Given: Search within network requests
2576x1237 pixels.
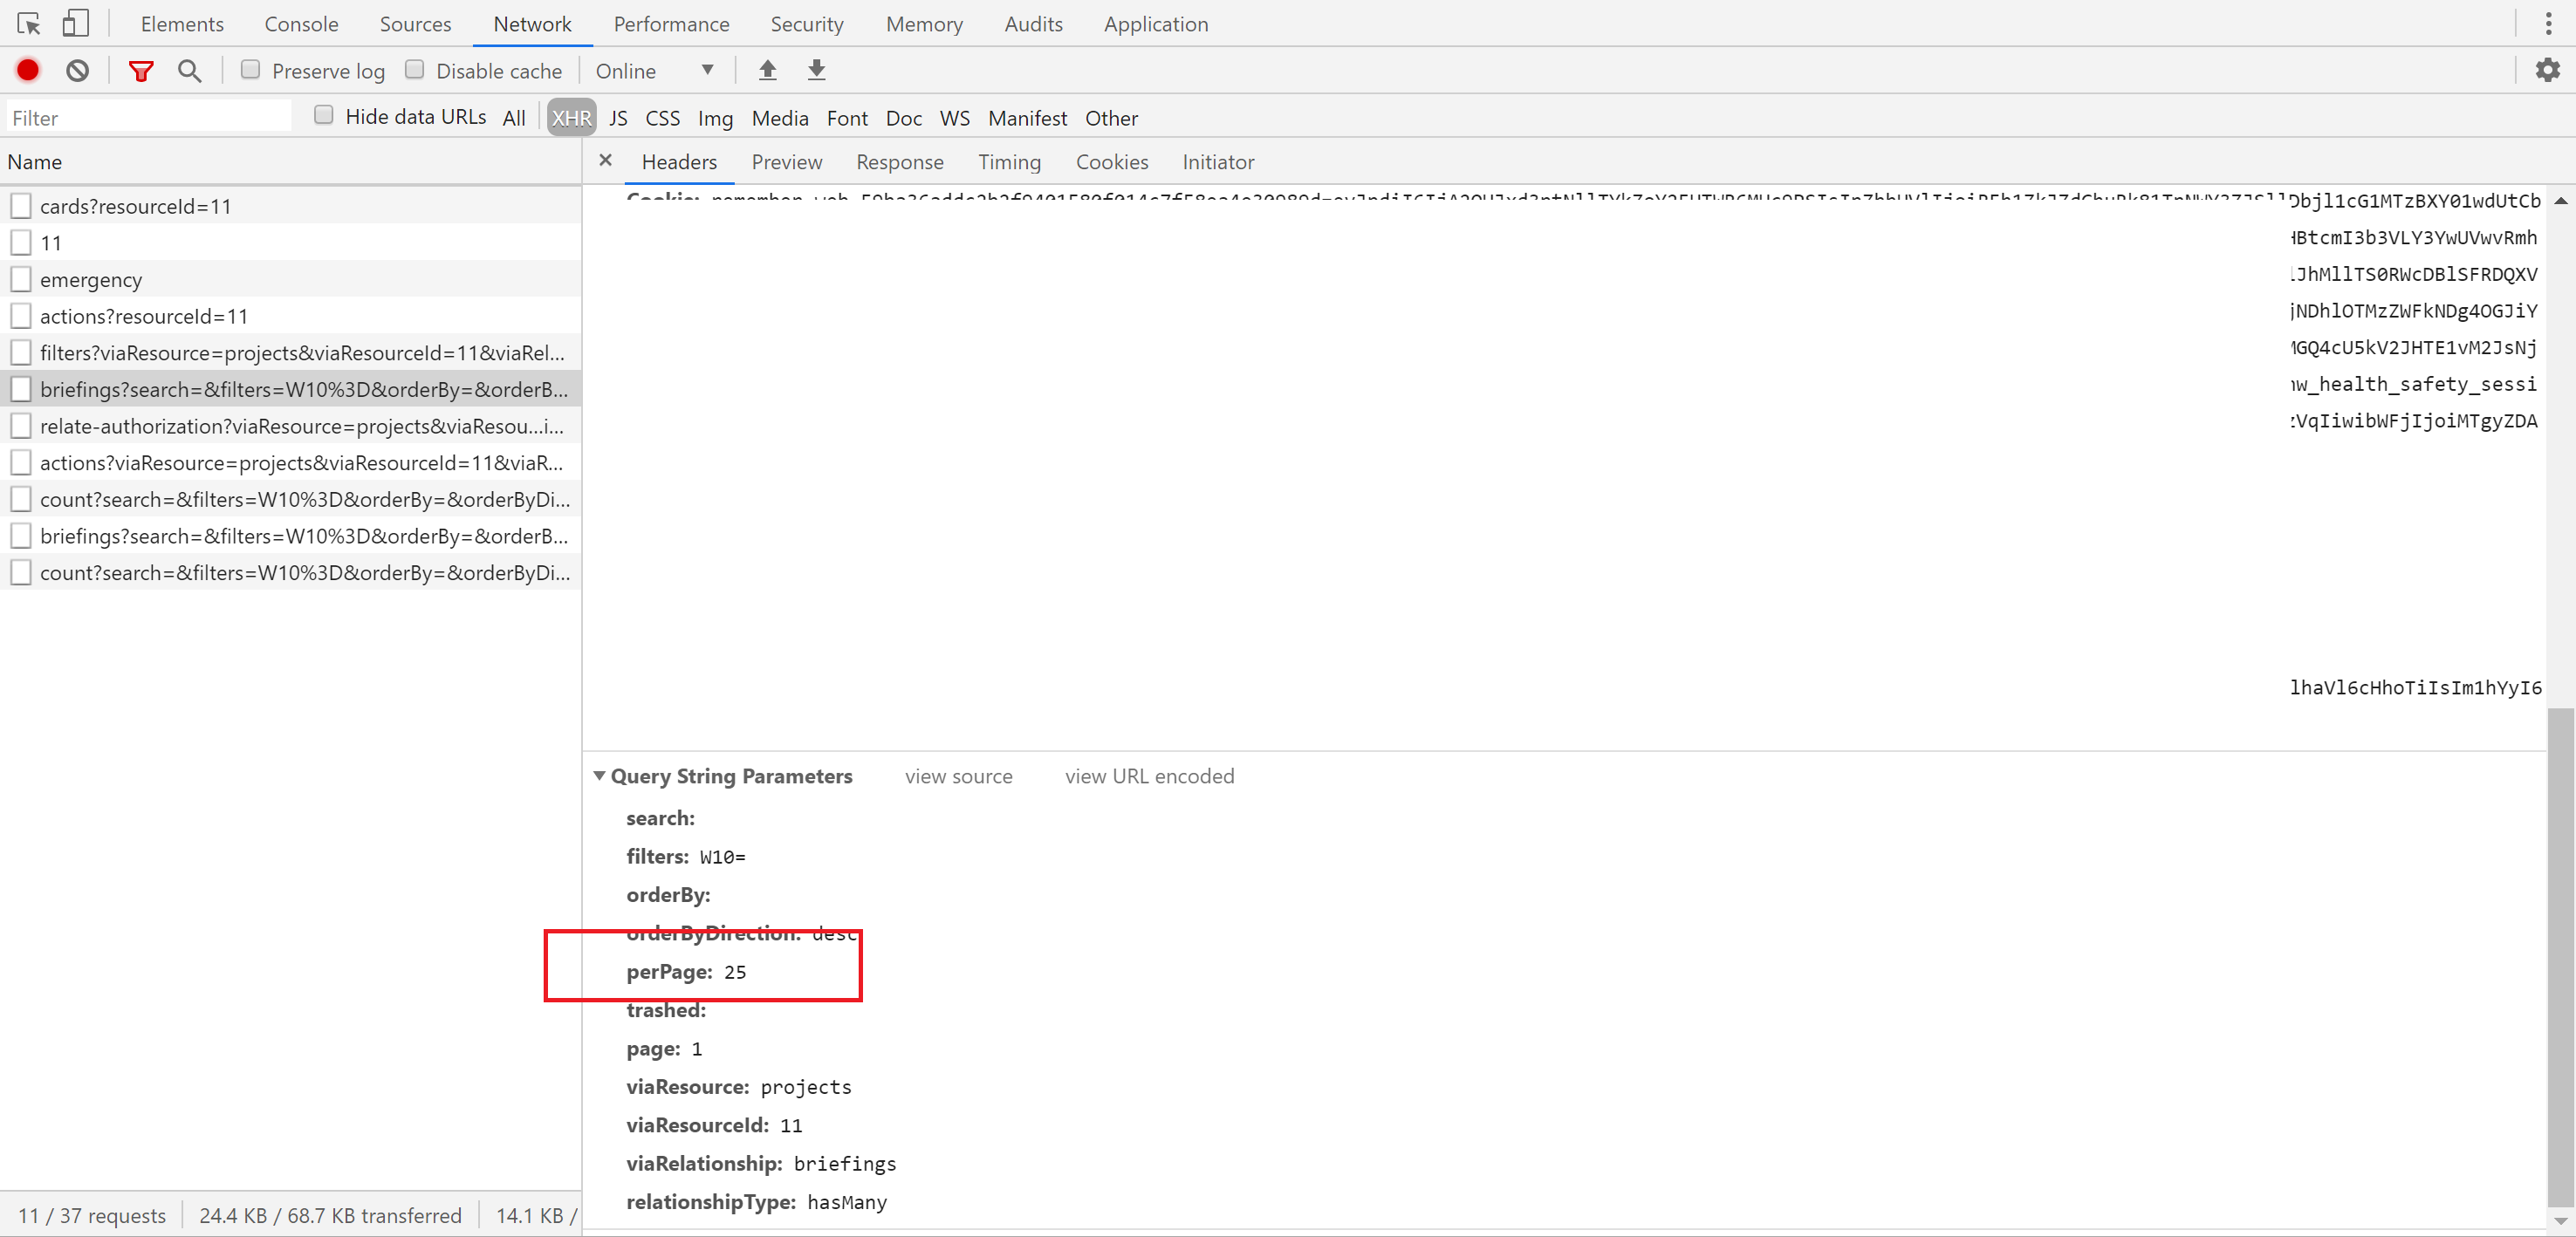Looking at the screenshot, I should click(190, 70).
